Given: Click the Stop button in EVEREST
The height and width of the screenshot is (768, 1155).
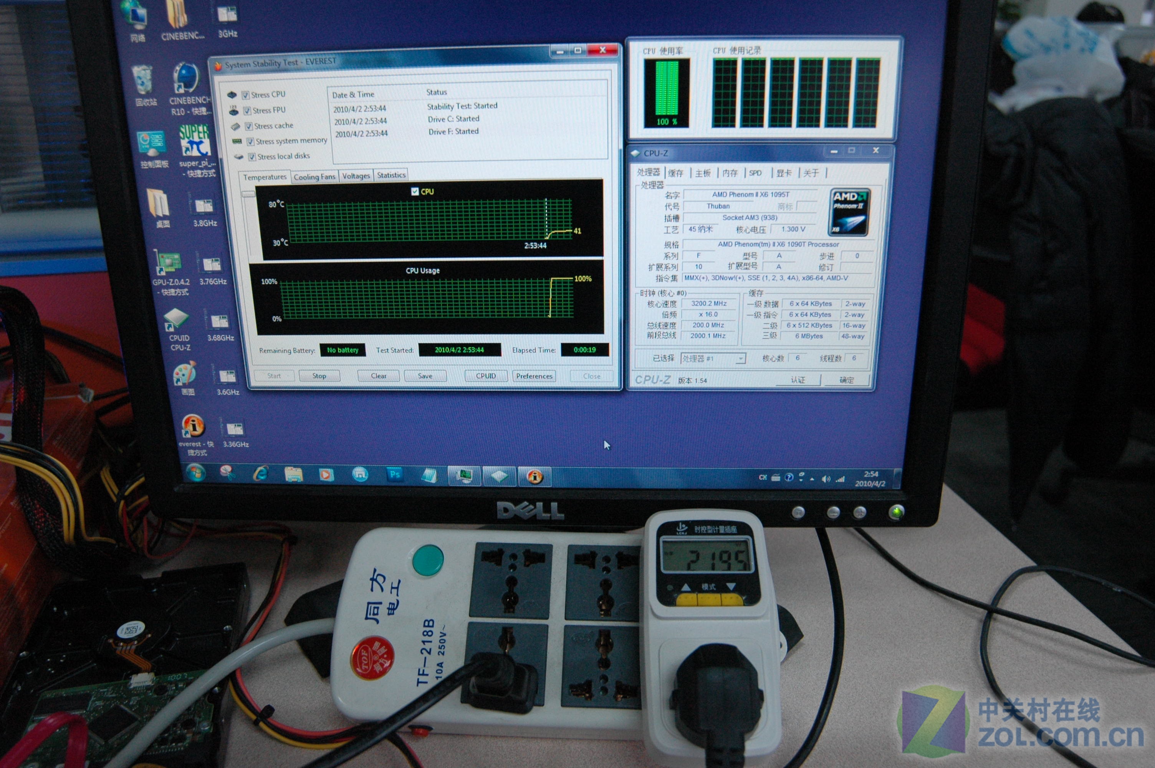Looking at the screenshot, I should 319,376.
